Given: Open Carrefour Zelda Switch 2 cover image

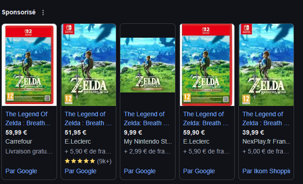Looking at the screenshot, I should coord(29,65).
